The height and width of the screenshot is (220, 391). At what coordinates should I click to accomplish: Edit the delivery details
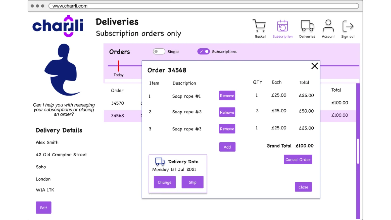click(44, 207)
